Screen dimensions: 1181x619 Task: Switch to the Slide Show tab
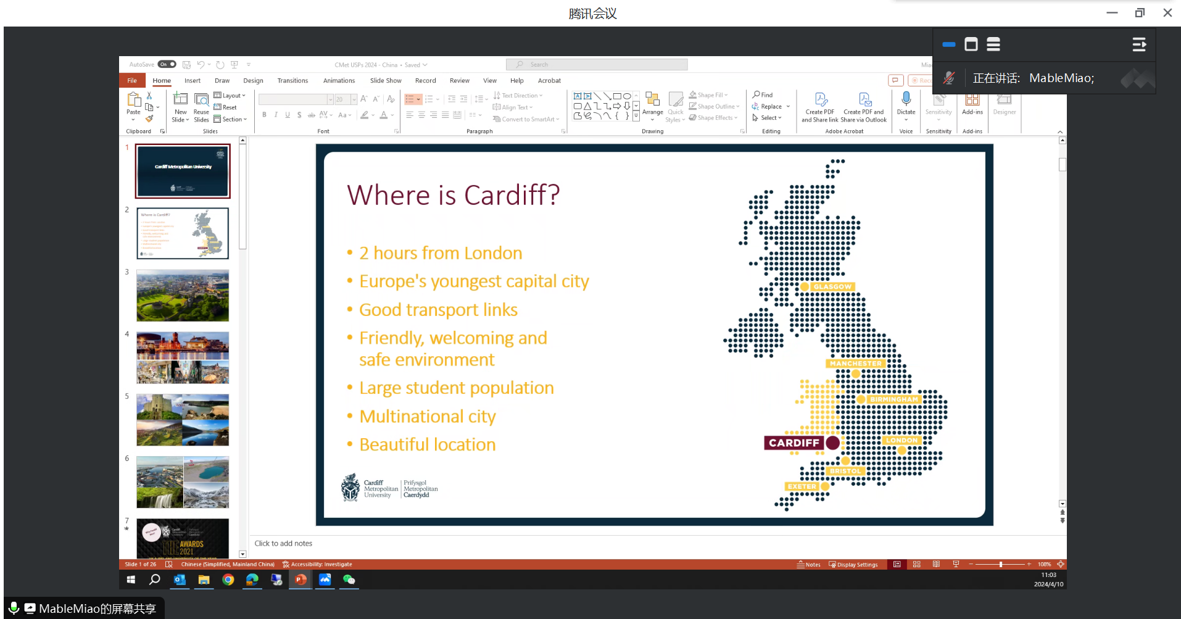coord(386,81)
